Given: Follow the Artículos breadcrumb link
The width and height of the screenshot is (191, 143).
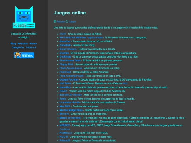Looking at the screenshot, I should [x=61, y=22].
